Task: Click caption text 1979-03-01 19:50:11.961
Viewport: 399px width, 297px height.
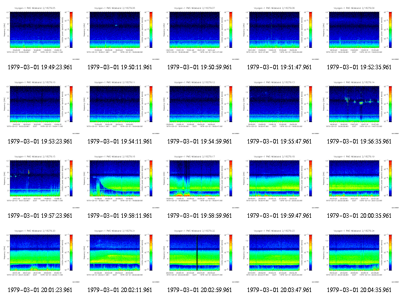Action: click(x=120, y=67)
